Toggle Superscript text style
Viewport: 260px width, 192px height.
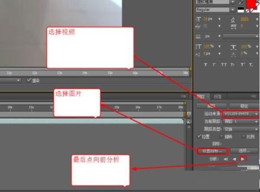pyautogui.click(x=242, y=65)
